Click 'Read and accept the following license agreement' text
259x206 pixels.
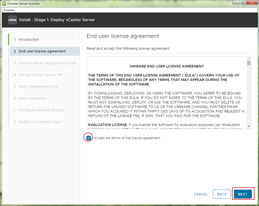point(128,48)
